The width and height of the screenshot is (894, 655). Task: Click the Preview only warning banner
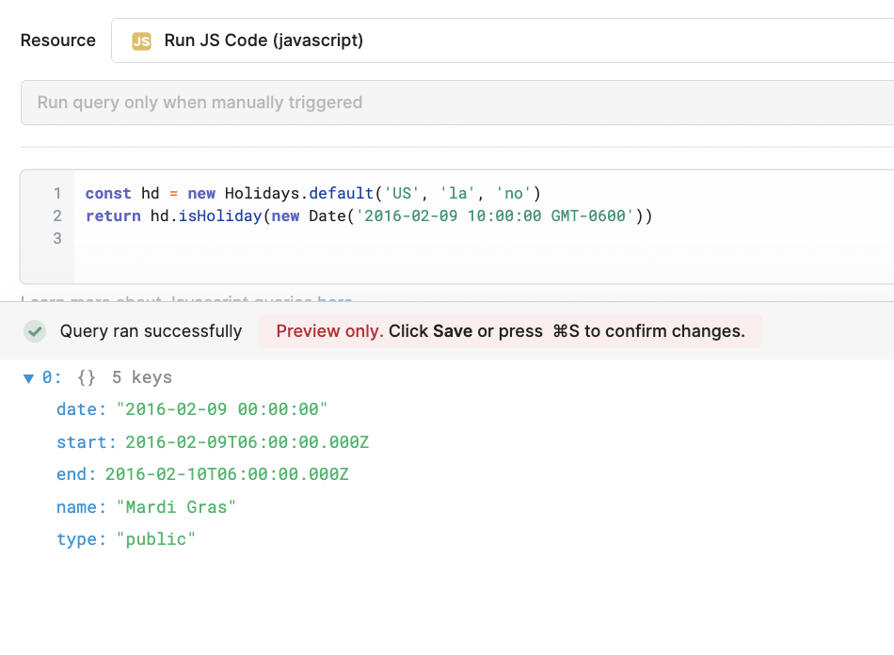point(510,331)
